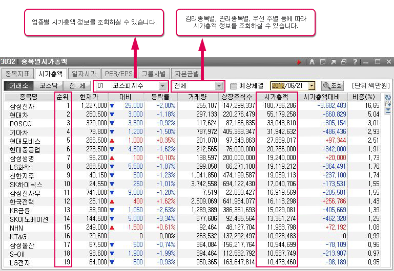
Task: Select the SK하이닉스 row name
Action: point(26,185)
